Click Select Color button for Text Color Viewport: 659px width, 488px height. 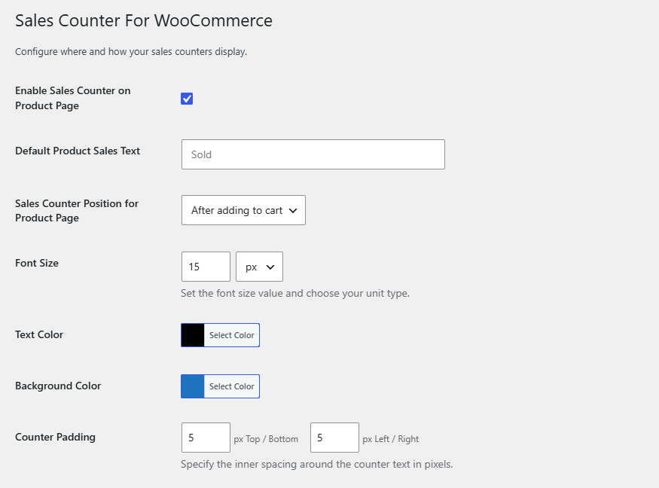click(231, 335)
